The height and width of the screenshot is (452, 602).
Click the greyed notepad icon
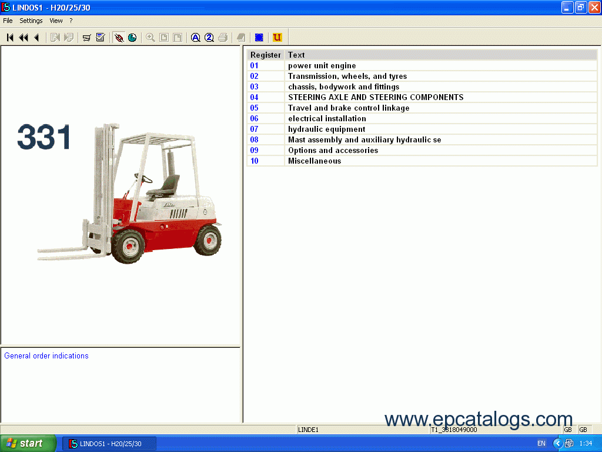tap(241, 37)
